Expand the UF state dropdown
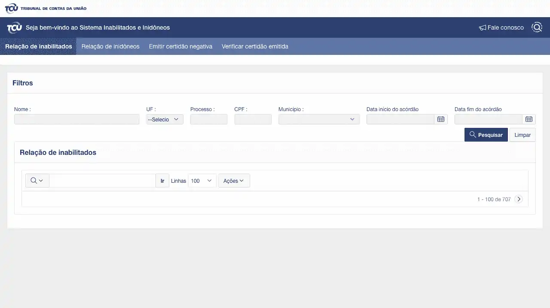Screen dimensions: 550x308 click(x=165, y=119)
